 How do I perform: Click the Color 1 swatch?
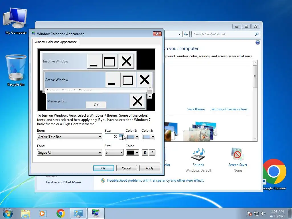(131, 137)
